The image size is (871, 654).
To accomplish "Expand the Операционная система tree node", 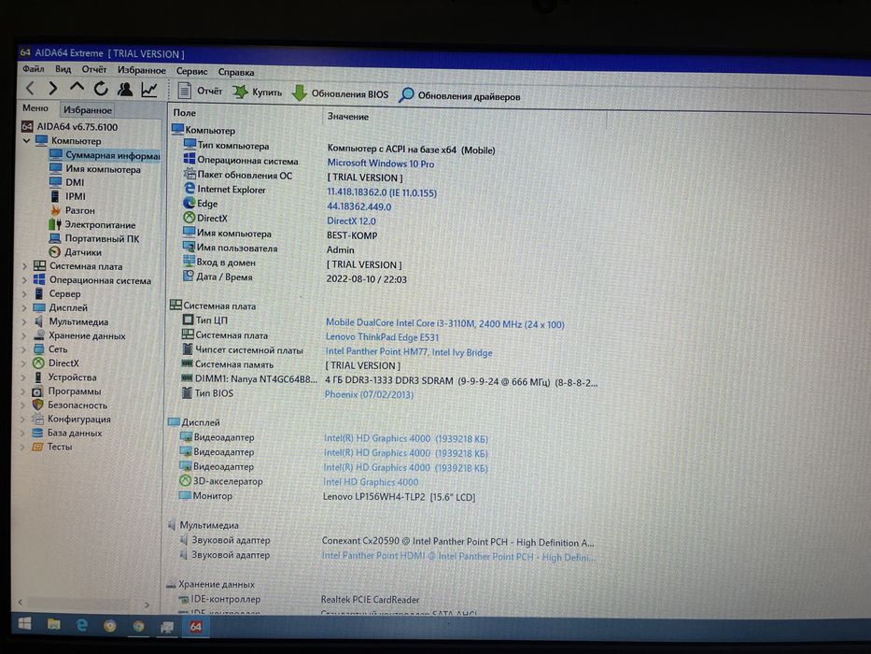I will [24, 280].
